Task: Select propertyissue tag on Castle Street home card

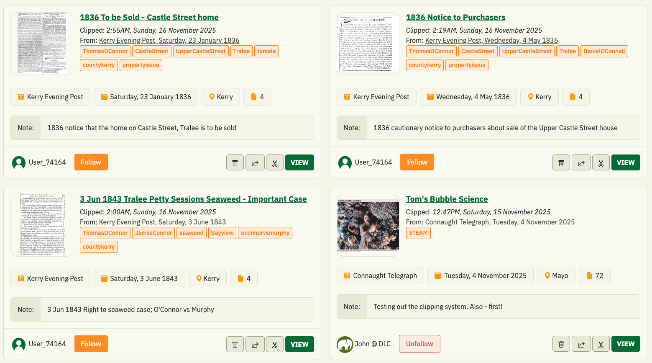Action: [141, 65]
